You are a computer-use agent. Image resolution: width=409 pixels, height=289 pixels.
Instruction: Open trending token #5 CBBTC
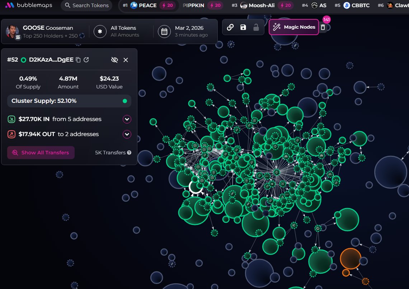click(x=352, y=5)
